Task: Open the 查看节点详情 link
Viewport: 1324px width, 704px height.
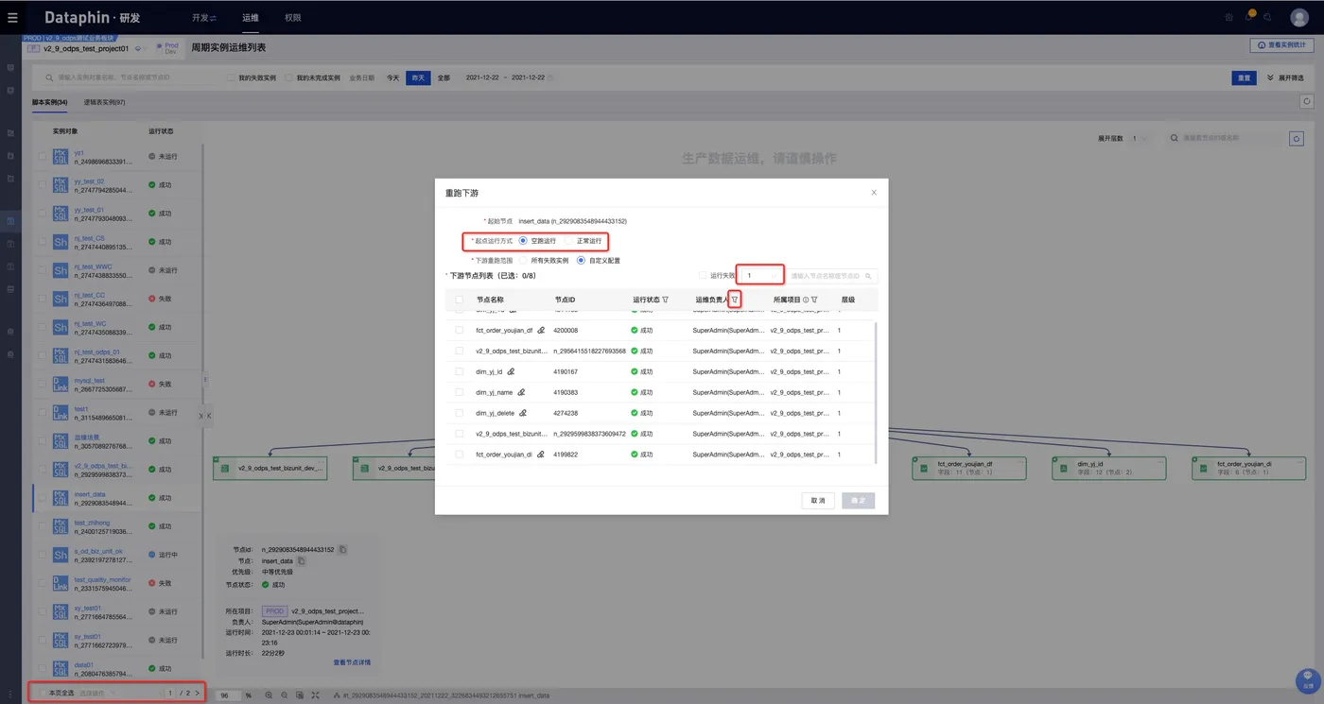Action: click(x=352, y=662)
